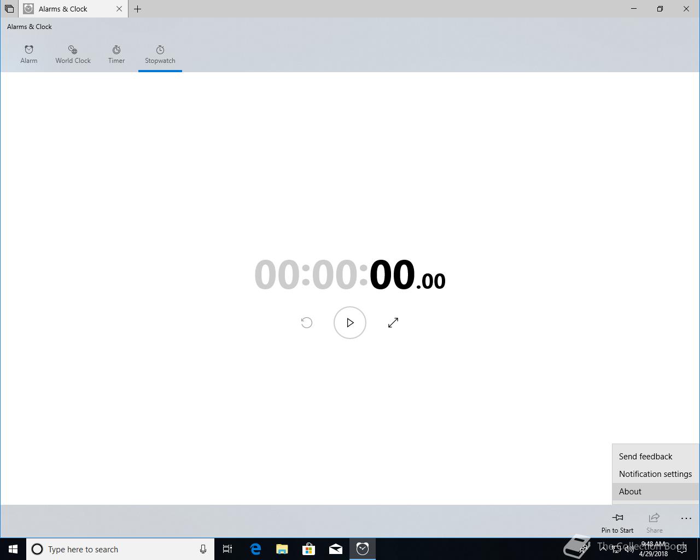Screen dimensions: 700x560
Task: Click the stopwatch time display
Action: (x=350, y=275)
